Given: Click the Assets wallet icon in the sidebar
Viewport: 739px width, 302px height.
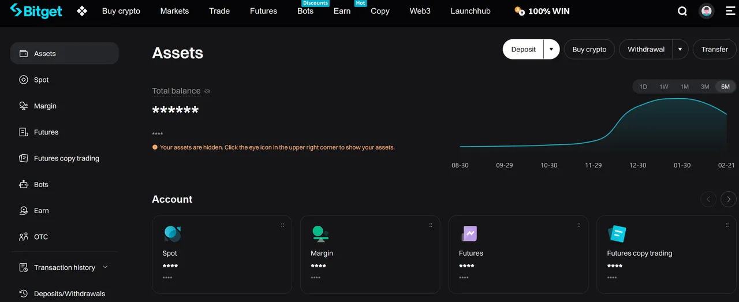Looking at the screenshot, I should click(24, 54).
